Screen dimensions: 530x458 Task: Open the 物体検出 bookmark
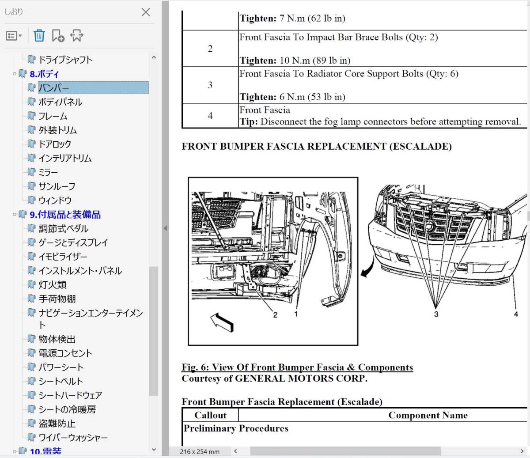click(x=57, y=339)
